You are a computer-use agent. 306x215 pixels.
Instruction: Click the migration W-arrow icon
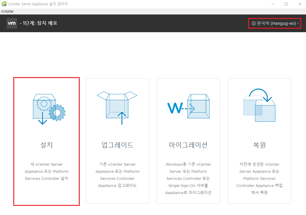188,106
